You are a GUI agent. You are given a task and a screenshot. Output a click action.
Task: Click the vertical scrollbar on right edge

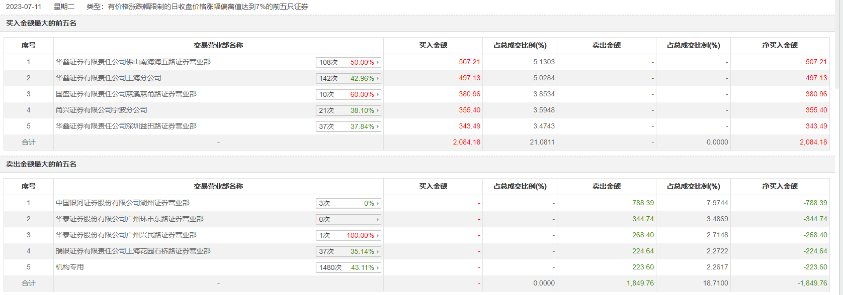[838, 45]
